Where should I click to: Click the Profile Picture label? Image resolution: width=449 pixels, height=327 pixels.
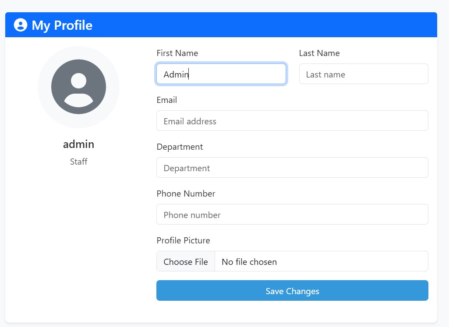pyautogui.click(x=183, y=241)
